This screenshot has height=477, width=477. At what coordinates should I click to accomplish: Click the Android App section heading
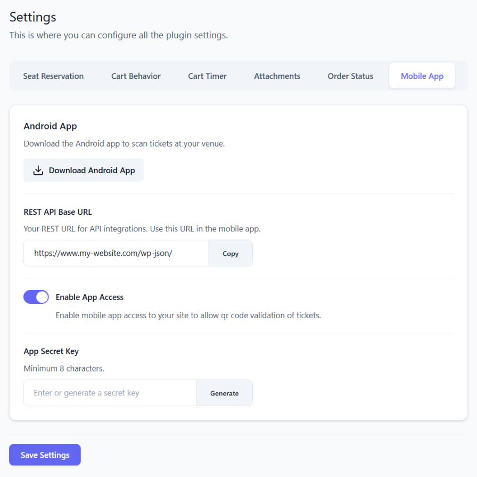[x=50, y=126]
